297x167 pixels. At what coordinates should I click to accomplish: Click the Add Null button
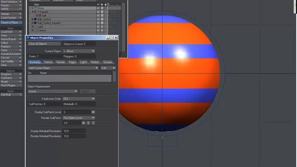[x=11, y=95]
